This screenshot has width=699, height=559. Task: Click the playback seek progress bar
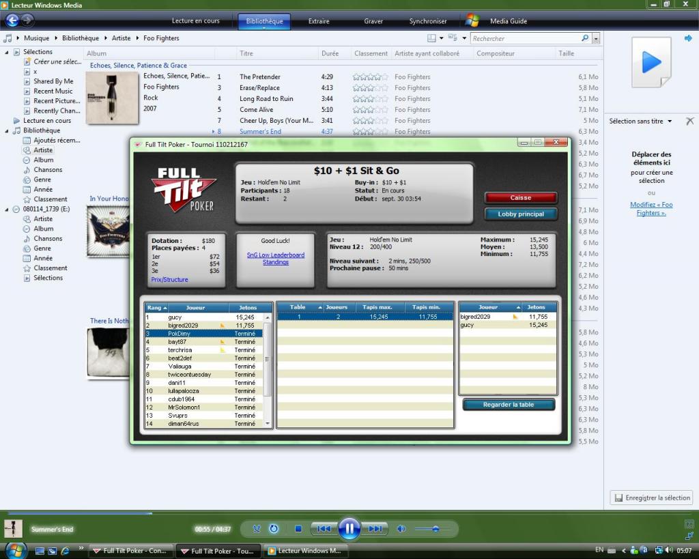click(349, 513)
